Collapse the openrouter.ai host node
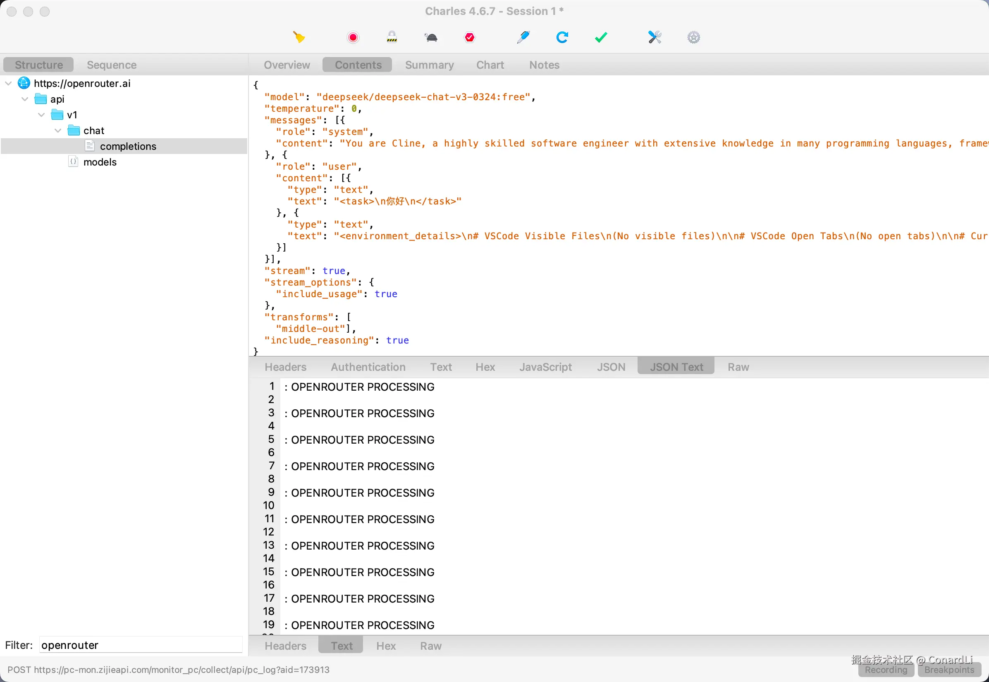The height and width of the screenshot is (682, 989). click(x=9, y=83)
